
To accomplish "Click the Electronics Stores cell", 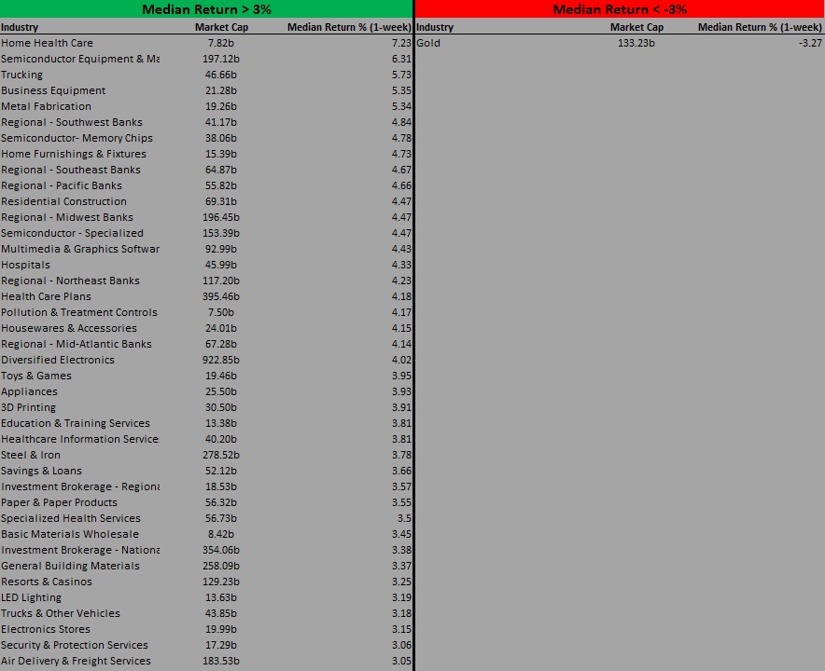I will 46,629.
